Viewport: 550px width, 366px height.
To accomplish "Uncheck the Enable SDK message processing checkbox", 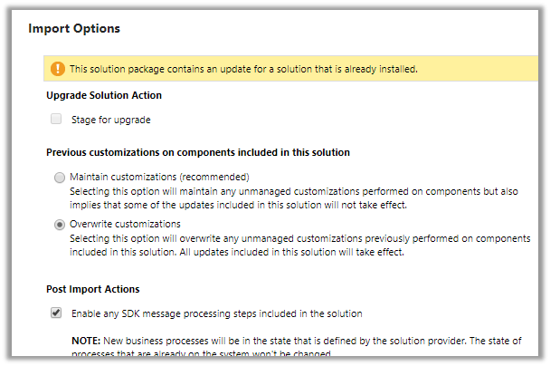I will point(57,314).
